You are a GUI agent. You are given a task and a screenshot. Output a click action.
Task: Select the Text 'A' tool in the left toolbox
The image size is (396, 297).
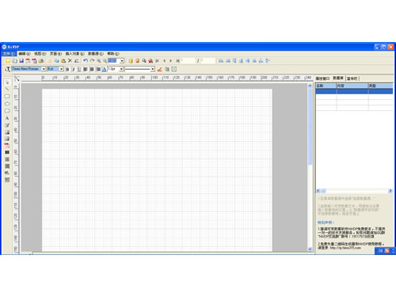[7, 118]
